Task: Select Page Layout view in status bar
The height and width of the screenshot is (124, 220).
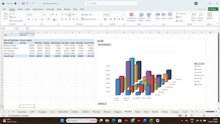Action: click(x=186, y=116)
